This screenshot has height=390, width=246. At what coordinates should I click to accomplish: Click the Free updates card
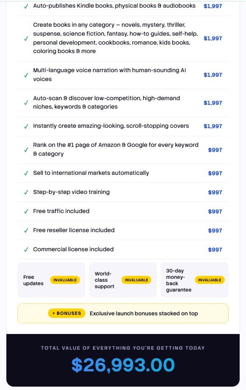51,280
